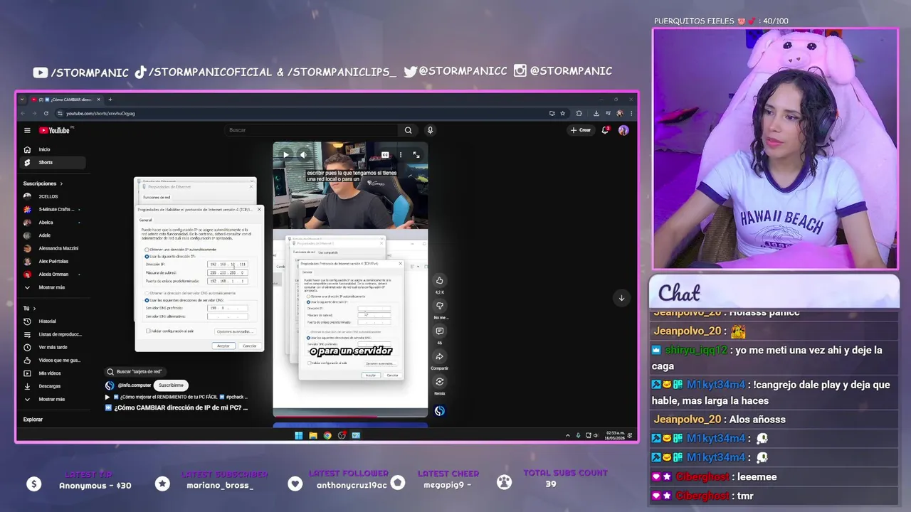This screenshot has width=911, height=512.
Task: Click the Suscribirme button
Action: pyautogui.click(x=171, y=385)
